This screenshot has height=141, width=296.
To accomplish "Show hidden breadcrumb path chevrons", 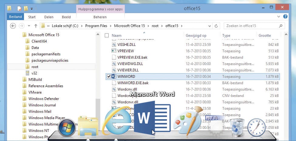I will (49, 26).
